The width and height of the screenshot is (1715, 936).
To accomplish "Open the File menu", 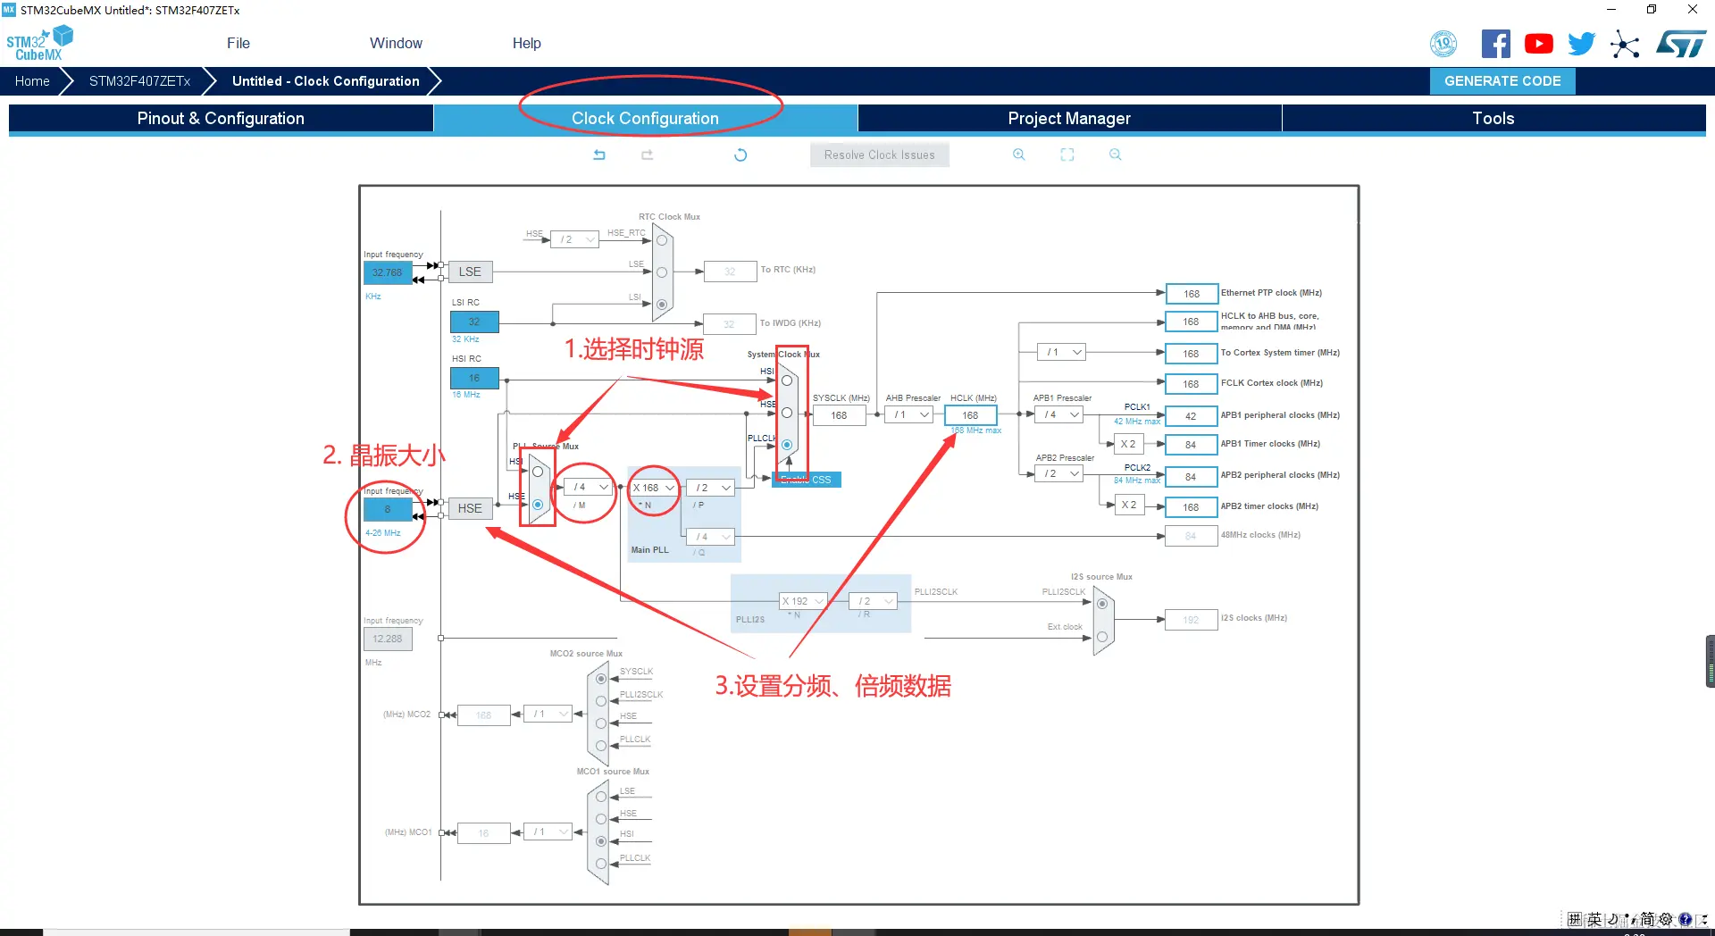I will pos(238,43).
